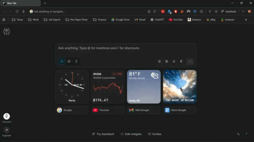This screenshot has width=254, height=142.
Task: Click the Upgrade arrow icon
Action: point(6,130)
